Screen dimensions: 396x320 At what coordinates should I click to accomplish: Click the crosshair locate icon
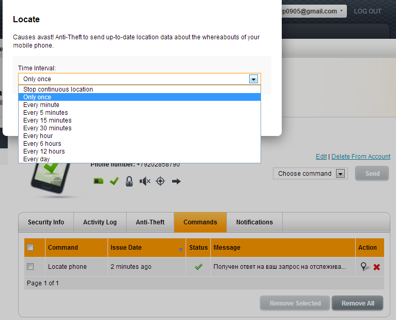160,181
